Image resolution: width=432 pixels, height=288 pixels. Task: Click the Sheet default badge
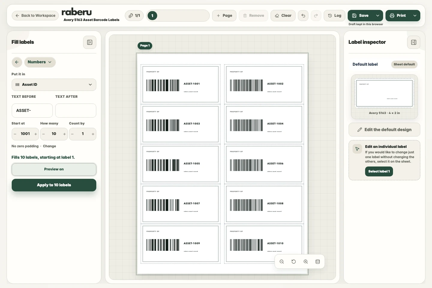coord(404,64)
